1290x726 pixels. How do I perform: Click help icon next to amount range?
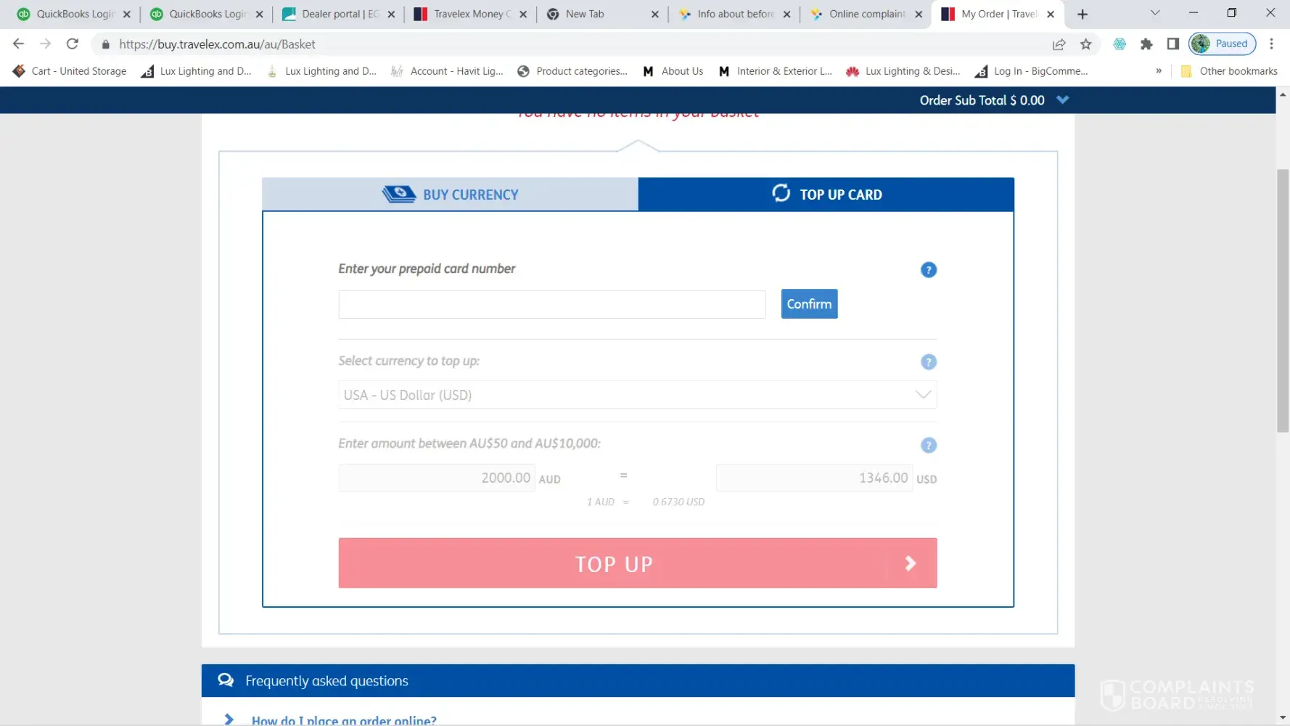point(928,445)
